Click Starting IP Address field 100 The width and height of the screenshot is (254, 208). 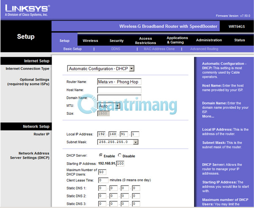pos(120,164)
